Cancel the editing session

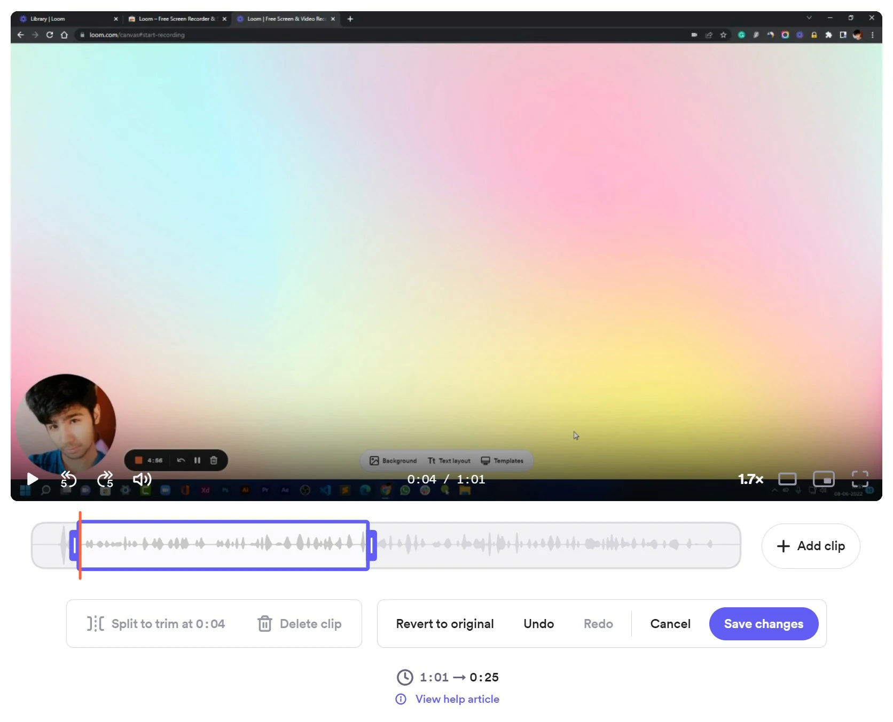[670, 624]
